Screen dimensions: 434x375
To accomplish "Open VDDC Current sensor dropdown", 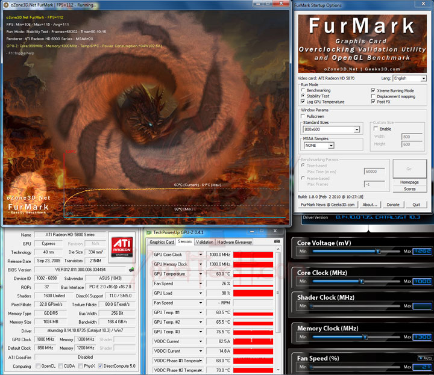I will (x=201, y=341).
